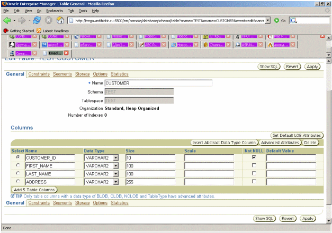Check Not NULL for ADDRESS
The width and height of the screenshot is (332, 233).
pos(254,181)
